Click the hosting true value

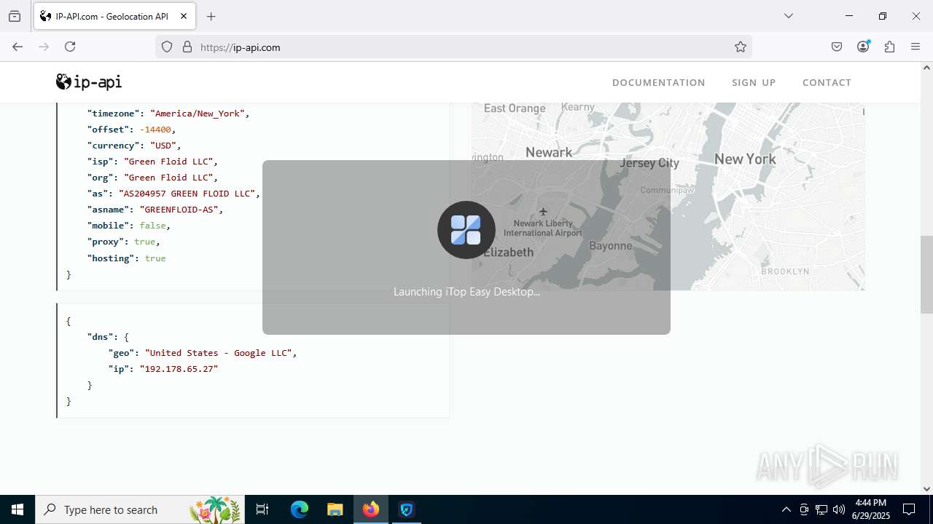[x=155, y=258]
